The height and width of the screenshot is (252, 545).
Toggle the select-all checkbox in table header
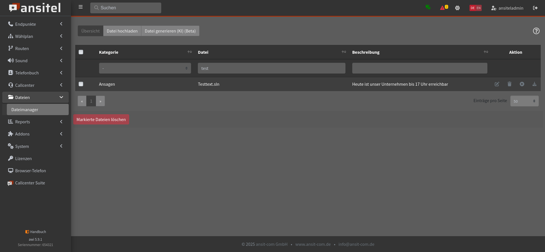click(81, 52)
